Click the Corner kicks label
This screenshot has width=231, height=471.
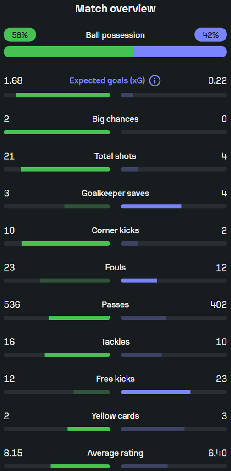pos(115,230)
